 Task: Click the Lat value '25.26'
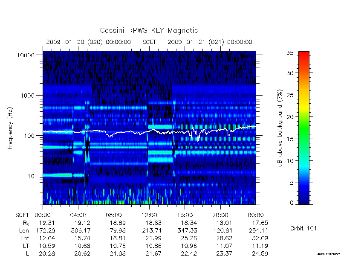pos(189,239)
